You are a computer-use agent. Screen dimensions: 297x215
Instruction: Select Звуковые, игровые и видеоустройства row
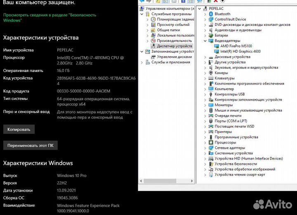click(x=246, y=67)
